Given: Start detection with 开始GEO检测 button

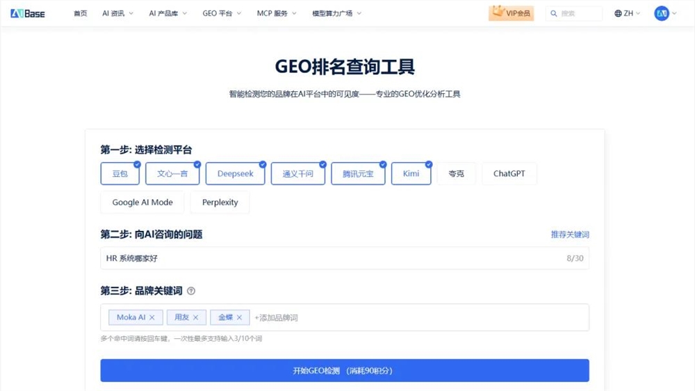Looking at the screenshot, I should coord(345,371).
